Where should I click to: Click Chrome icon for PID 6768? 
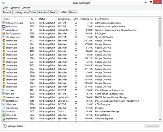4,48
